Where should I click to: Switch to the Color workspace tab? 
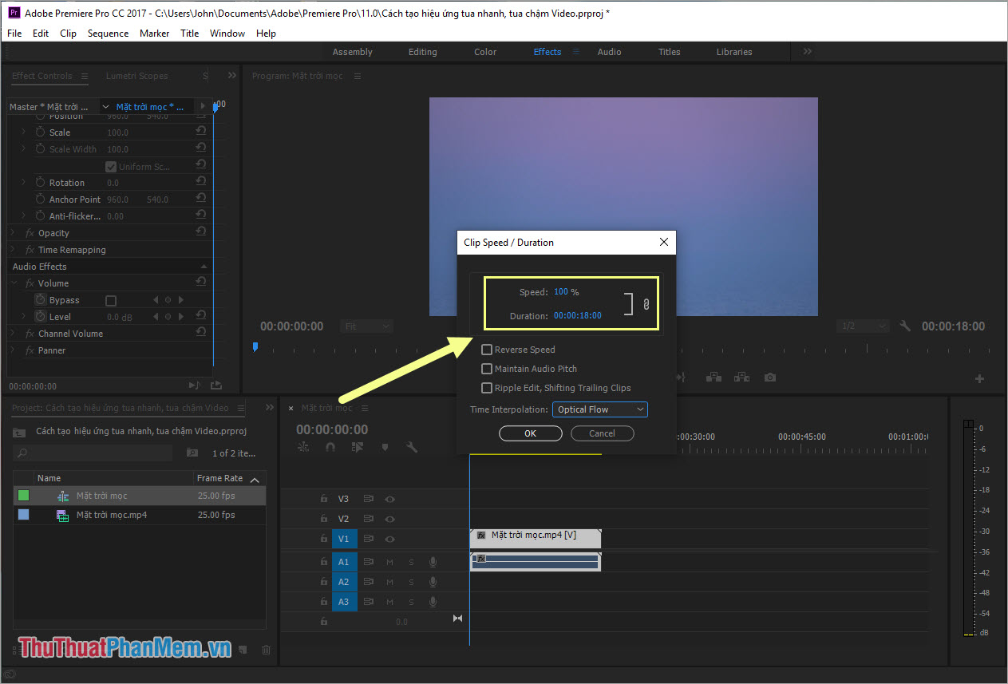[x=484, y=51]
